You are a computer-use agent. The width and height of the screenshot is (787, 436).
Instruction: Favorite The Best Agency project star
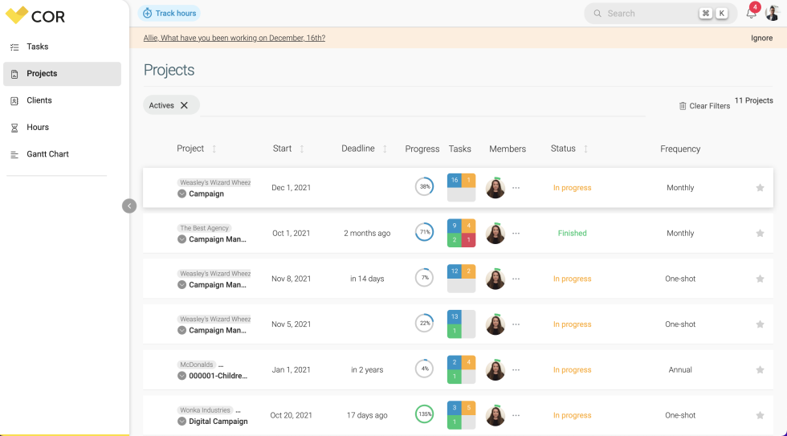[x=760, y=234]
